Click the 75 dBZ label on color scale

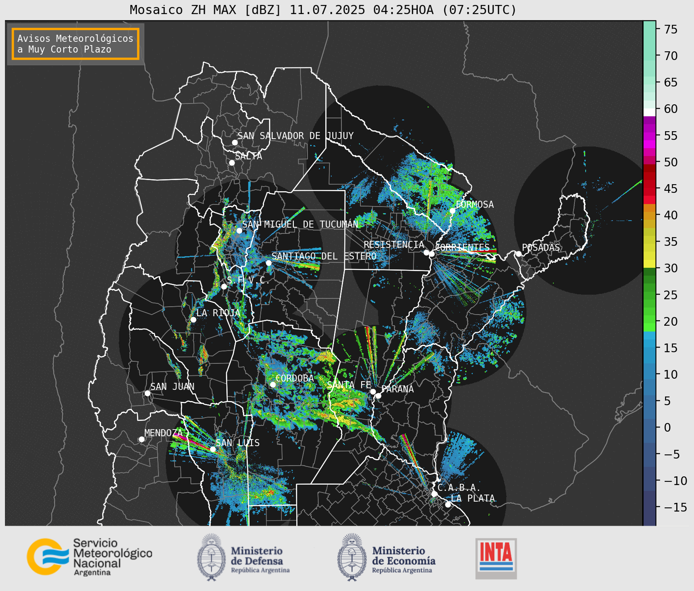tap(671, 29)
